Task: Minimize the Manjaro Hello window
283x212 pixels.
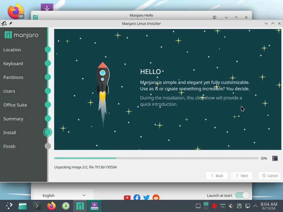Action: (x=226, y=17)
